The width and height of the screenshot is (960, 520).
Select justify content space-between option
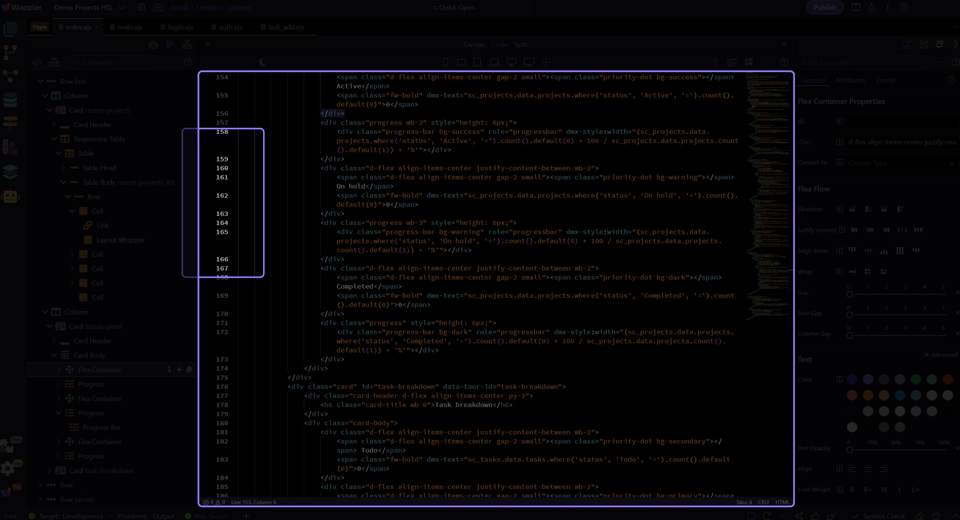pyautogui.click(x=902, y=230)
